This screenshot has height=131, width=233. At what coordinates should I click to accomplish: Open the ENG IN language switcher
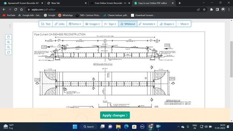194,127
